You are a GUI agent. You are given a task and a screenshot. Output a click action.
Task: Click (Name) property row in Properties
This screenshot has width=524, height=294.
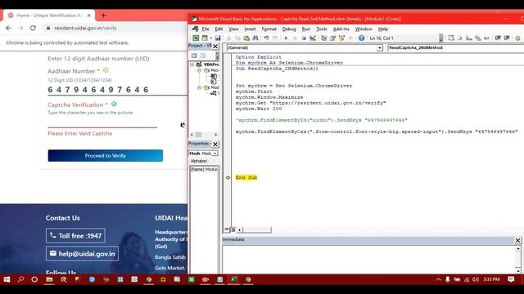[x=204, y=169]
